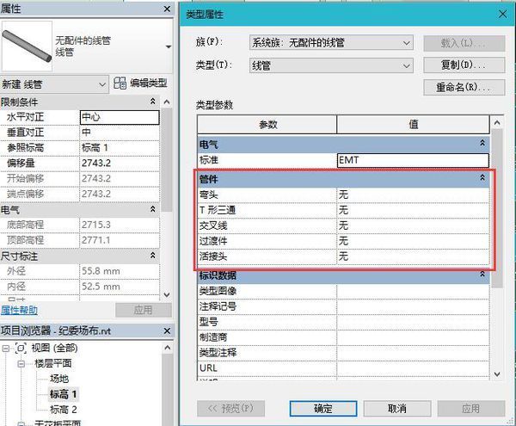The image size is (516, 426).
Task: Collapse the 管件 group chevron
Action: click(x=482, y=179)
